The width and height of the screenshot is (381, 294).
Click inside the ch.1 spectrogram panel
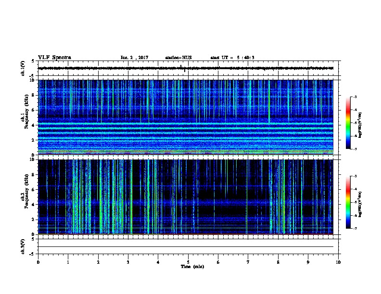coord(186,117)
